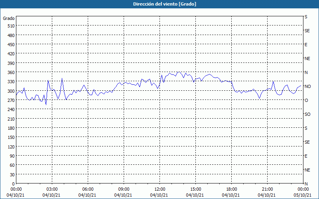
Task: Select the 'N' compass label level with 0
Action: point(306,184)
